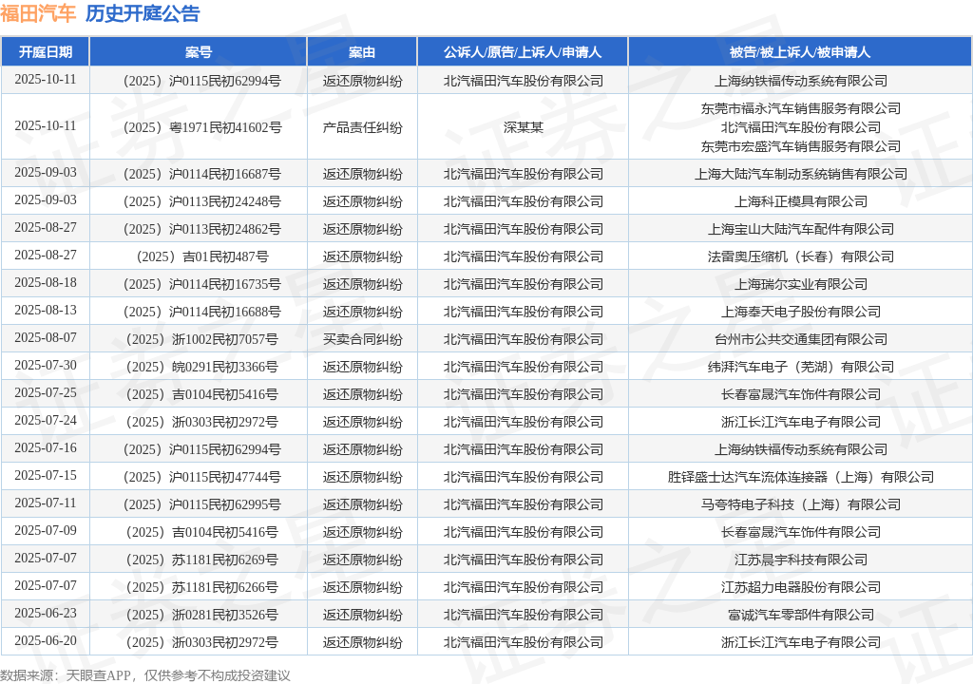Click 长春富晟汽车饰件有限公司 in the 2025-07-25 row

coord(800,394)
